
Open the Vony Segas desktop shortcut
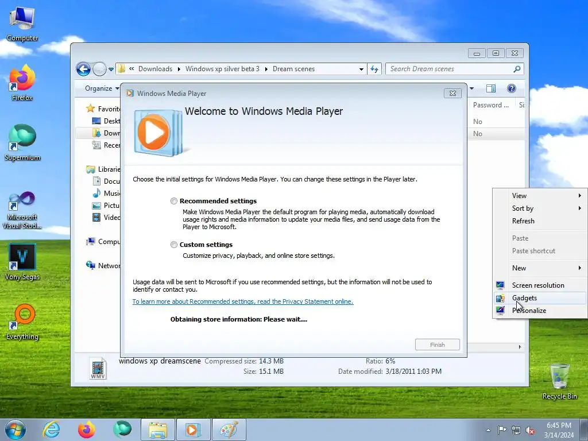click(22, 262)
